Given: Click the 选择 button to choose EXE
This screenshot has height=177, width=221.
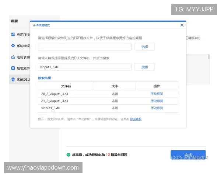Looking at the screenshot, I should point(145,47).
